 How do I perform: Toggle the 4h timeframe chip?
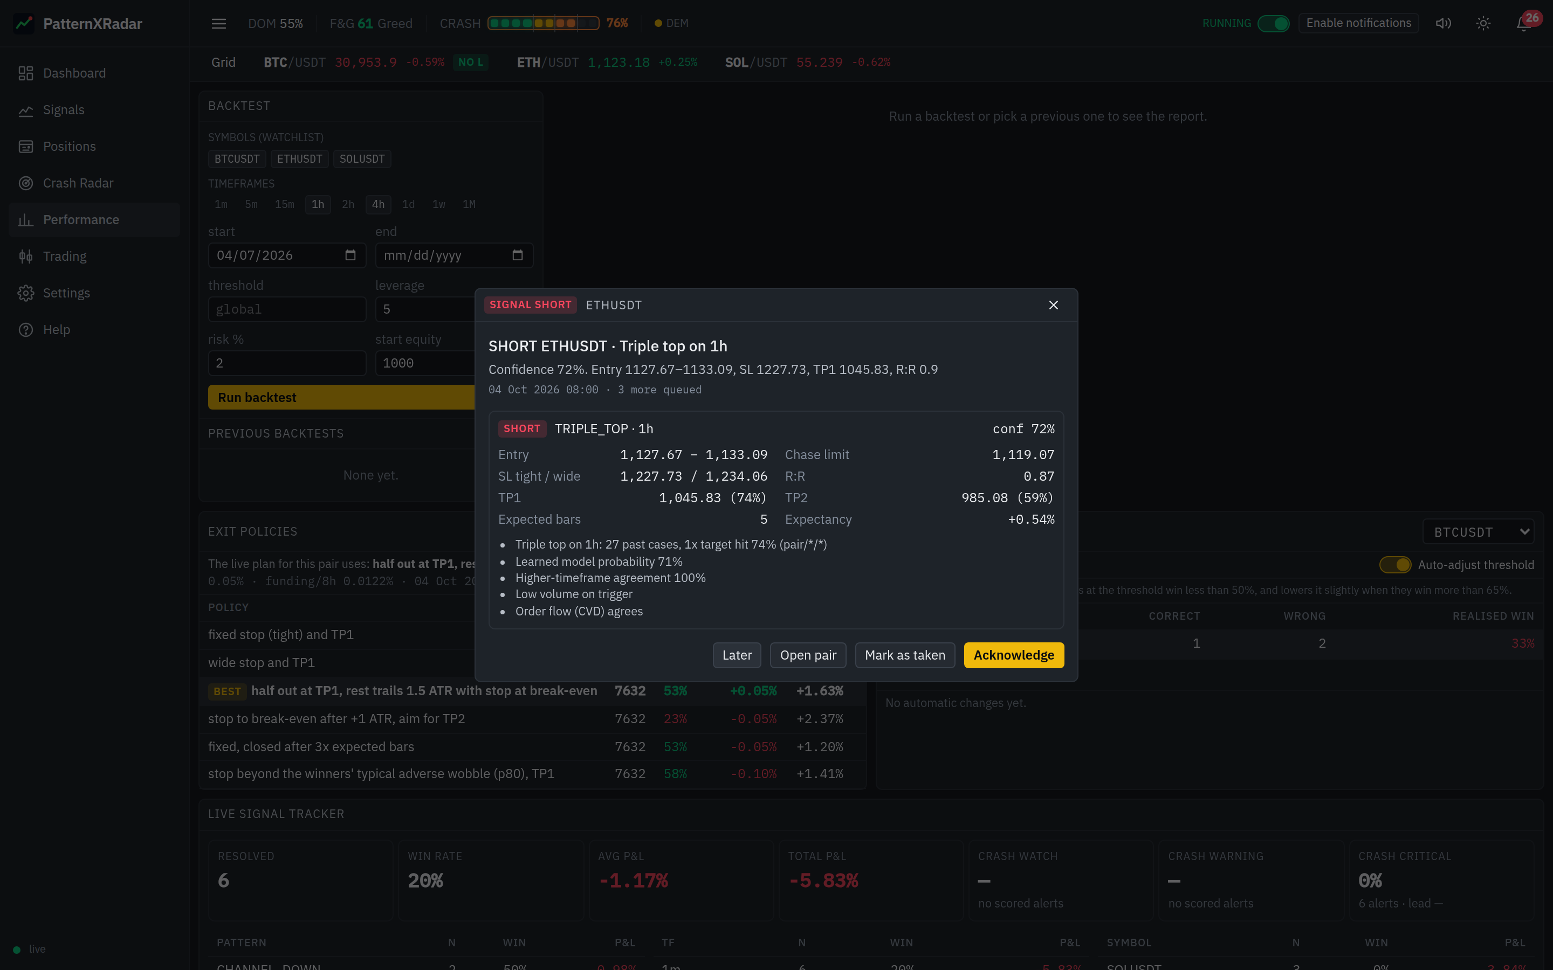378,205
